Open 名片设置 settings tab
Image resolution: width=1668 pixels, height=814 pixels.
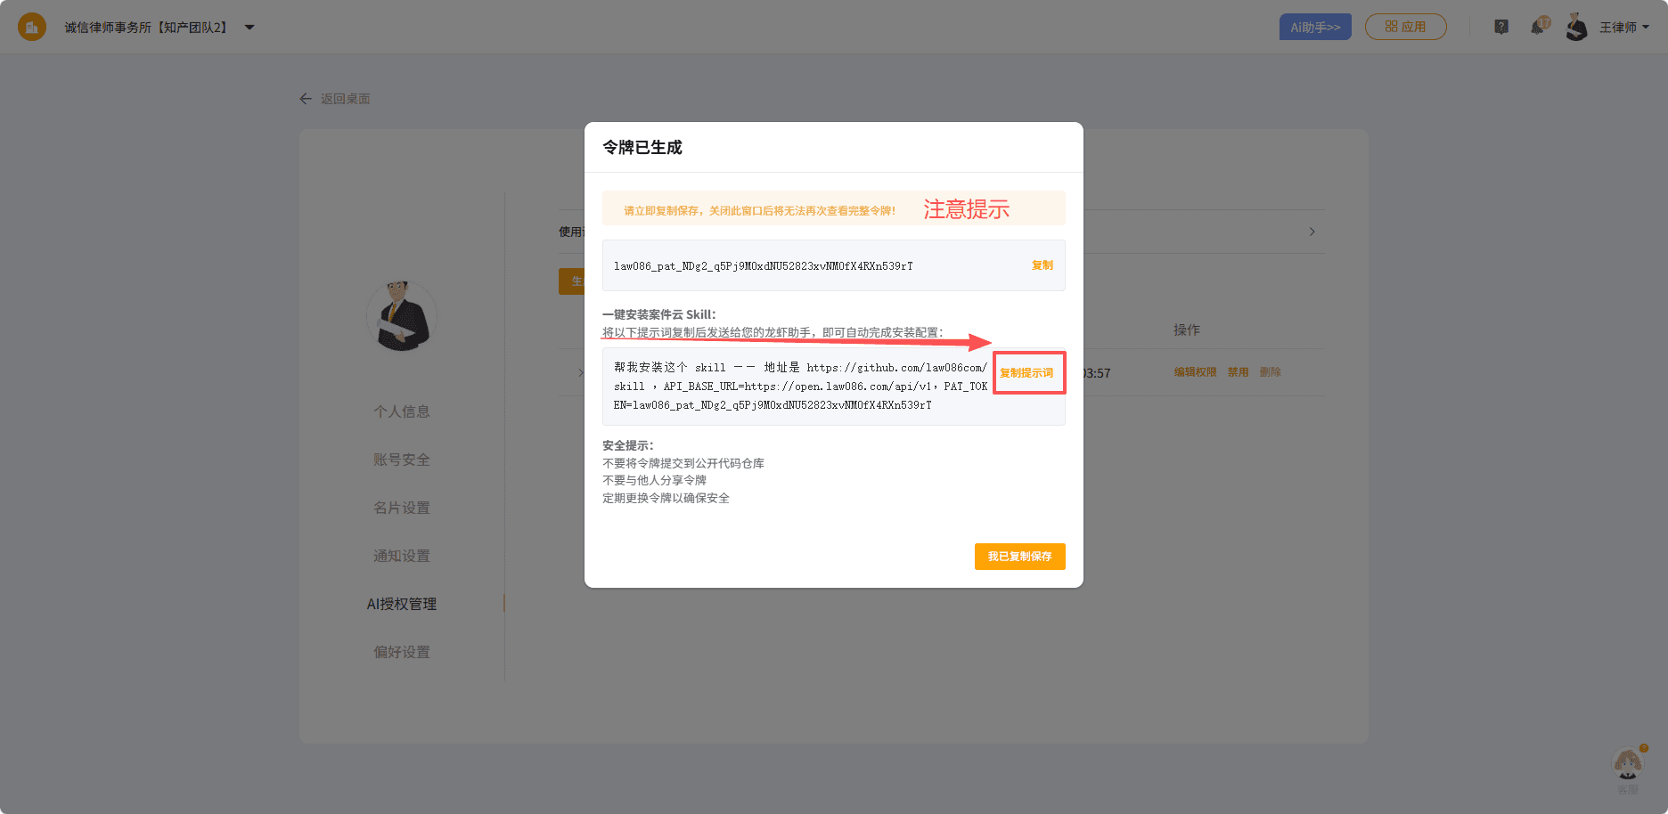coord(402,508)
